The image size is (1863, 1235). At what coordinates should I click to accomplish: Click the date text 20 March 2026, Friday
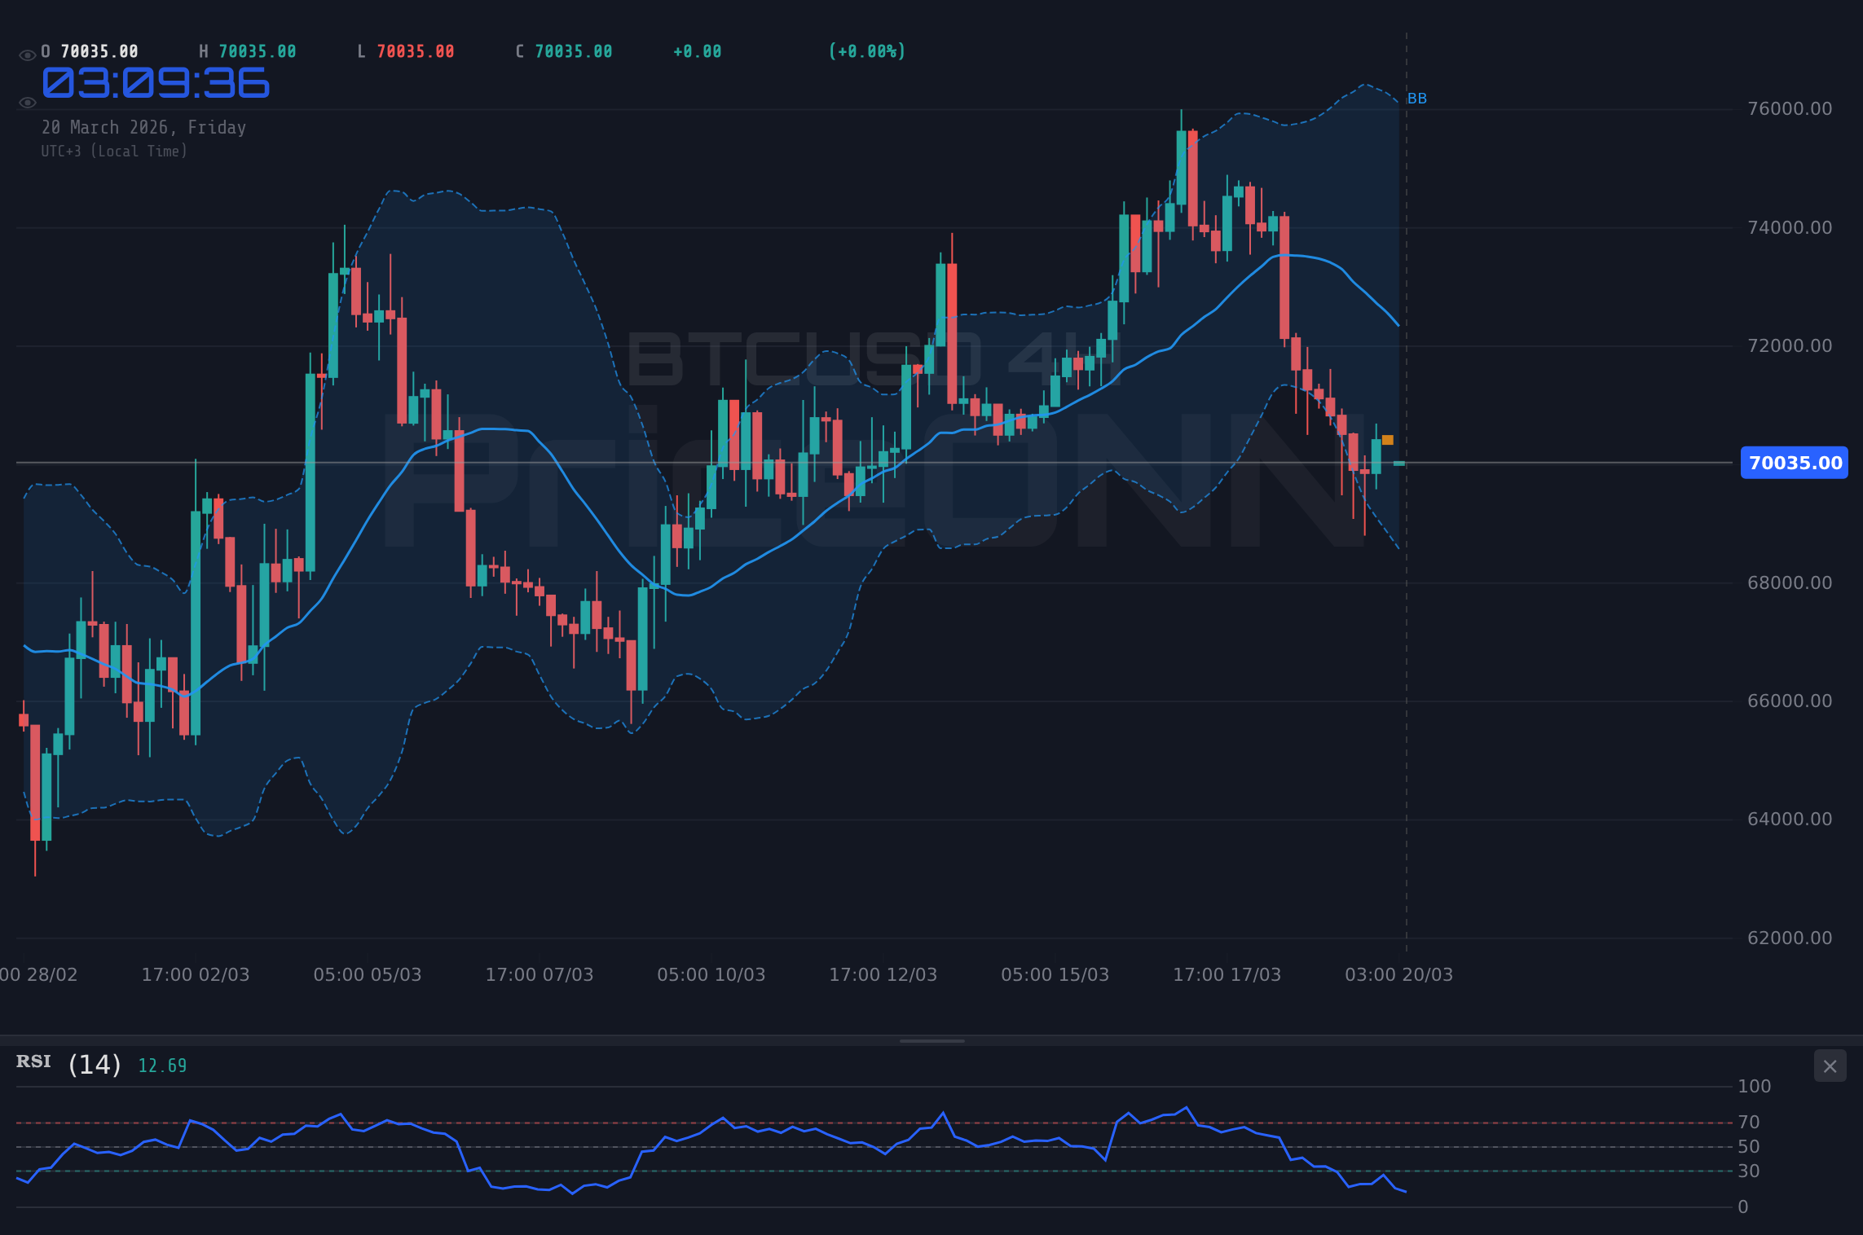point(144,127)
